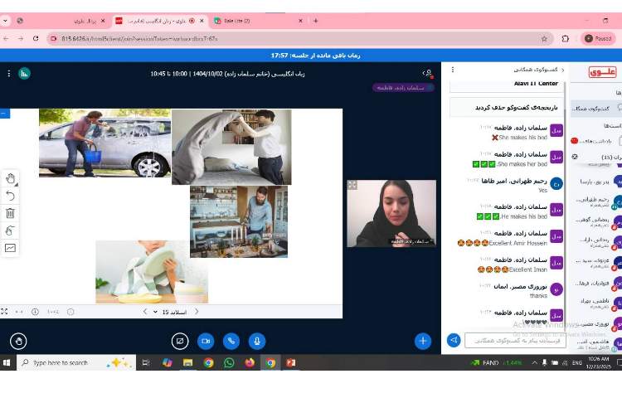The height and width of the screenshot is (398, 622).
Task: Open shared notes item with red badge
Action: click(596, 141)
